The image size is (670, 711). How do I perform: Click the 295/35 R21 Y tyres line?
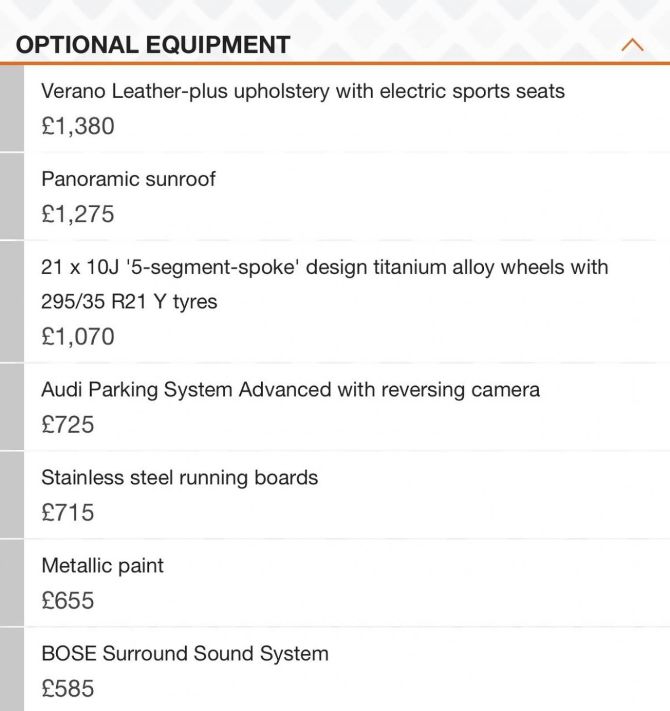pos(129,301)
